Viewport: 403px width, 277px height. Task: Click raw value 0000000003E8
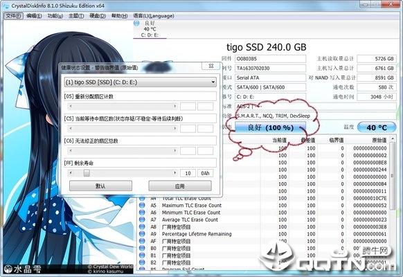(370, 227)
